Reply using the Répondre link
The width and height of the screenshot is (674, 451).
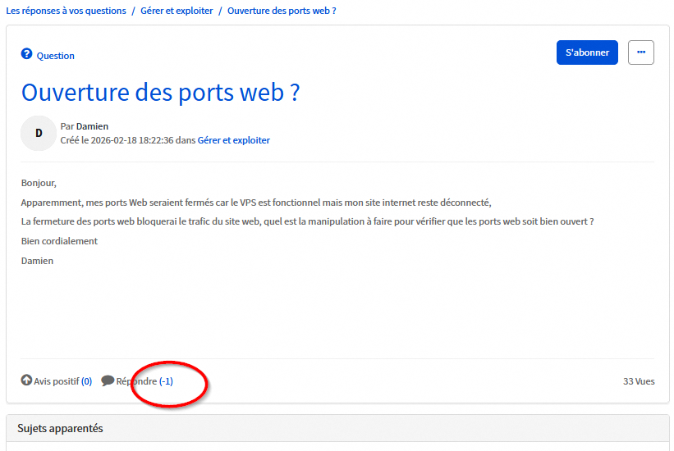[x=136, y=381]
